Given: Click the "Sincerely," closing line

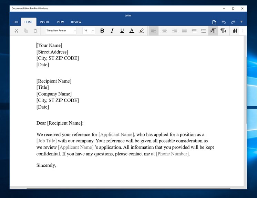Looking at the screenshot, I should [46, 165].
